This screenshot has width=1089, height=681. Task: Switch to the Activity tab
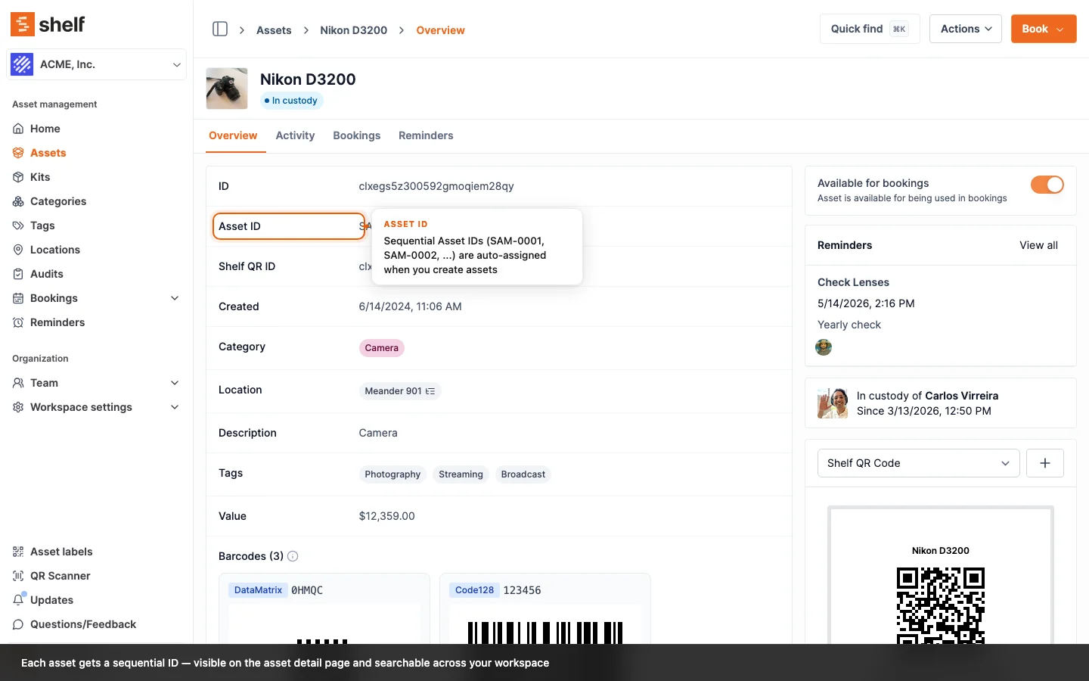295,135
